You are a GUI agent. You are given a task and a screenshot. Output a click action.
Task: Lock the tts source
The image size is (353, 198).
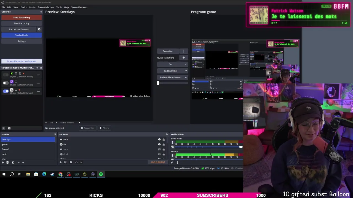tap(164, 144)
